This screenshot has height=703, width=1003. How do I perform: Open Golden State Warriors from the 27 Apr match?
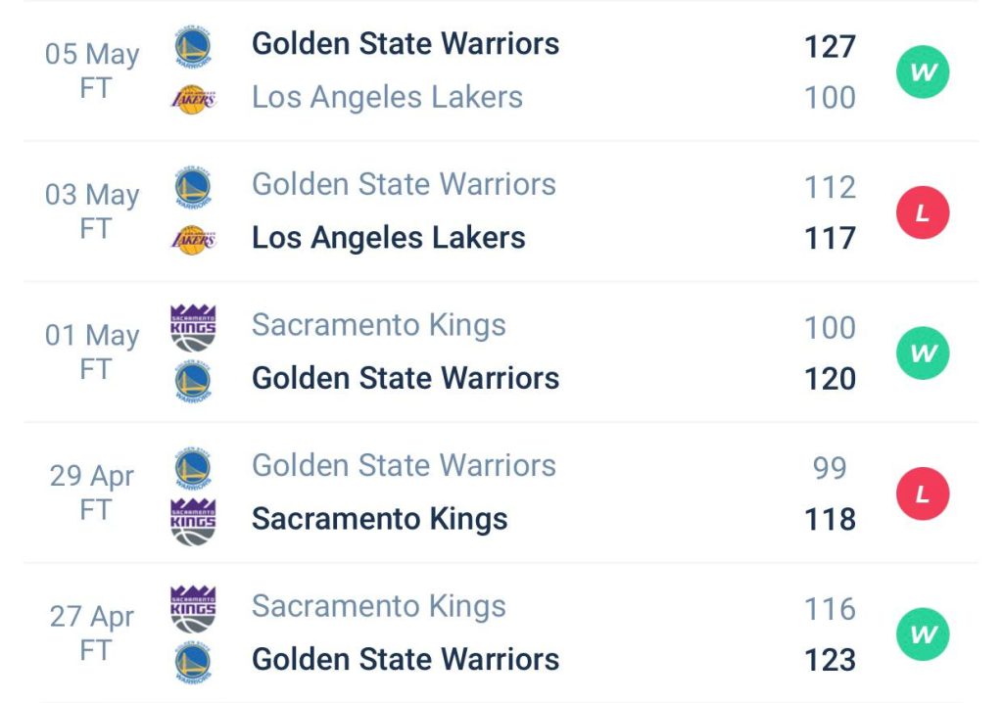406,659
